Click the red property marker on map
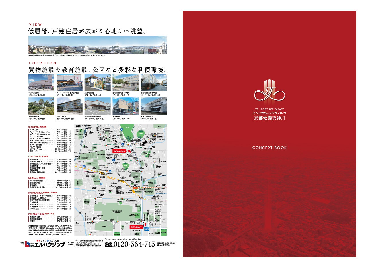366x268 pixels. pos(129,151)
